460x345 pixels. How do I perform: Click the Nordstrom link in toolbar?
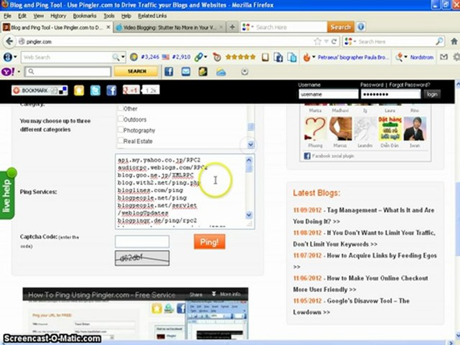pos(422,57)
